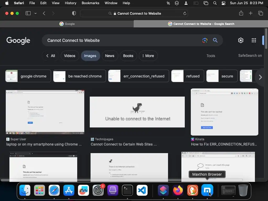Open the Bookmarks menu
The image size is (268, 201).
click(x=90, y=3)
